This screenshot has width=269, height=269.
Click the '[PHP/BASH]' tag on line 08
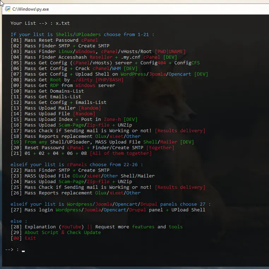point(109,80)
